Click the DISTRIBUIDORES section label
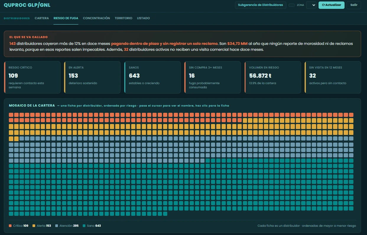This screenshot has height=235, width=367. 17,18
